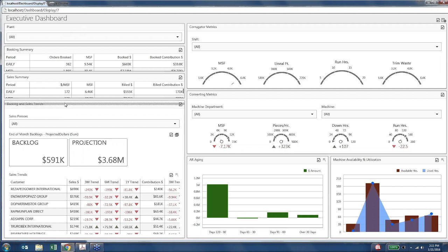The height and width of the screenshot is (252, 448).
Task: Open the Machine Department dropdown
Action: 254,114
